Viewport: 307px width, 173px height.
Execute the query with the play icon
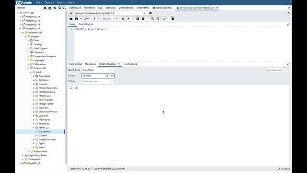pyautogui.click(x=128, y=19)
